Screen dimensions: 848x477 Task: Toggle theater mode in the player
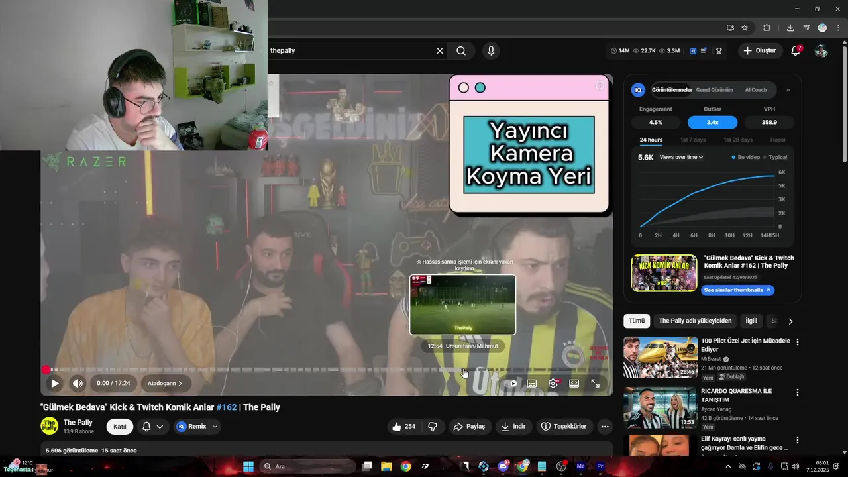pos(574,383)
